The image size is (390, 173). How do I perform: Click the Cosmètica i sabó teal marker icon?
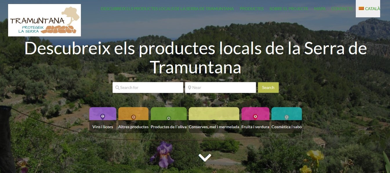(286, 117)
